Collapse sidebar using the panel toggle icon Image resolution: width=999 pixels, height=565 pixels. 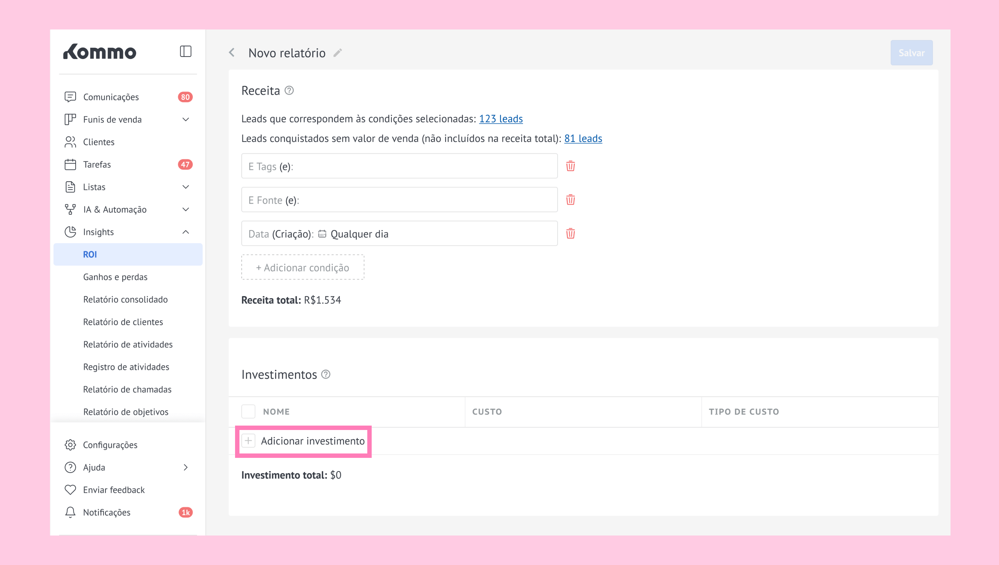click(x=186, y=51)
